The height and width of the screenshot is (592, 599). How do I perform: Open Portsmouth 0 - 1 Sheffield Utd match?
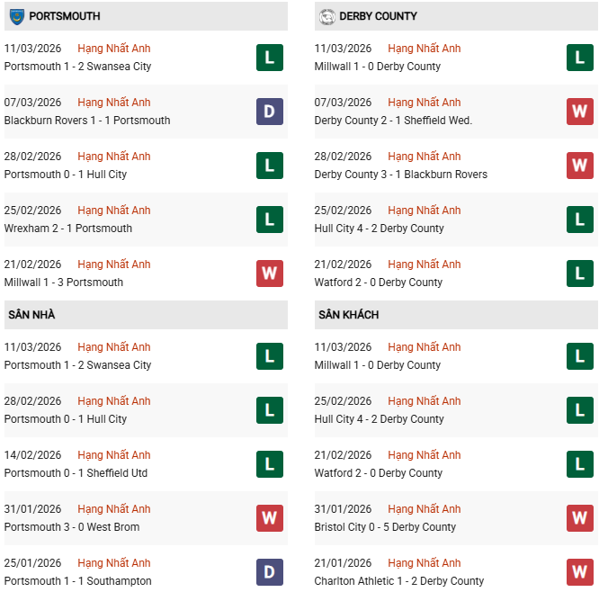76,473
